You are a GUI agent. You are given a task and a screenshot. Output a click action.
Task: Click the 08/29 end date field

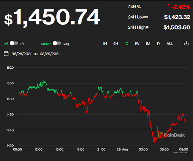coord(49,54)
